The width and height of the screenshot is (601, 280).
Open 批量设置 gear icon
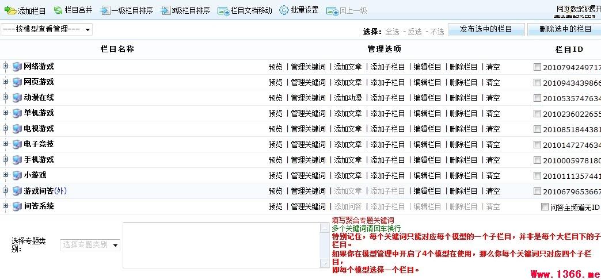pos(284,10)
